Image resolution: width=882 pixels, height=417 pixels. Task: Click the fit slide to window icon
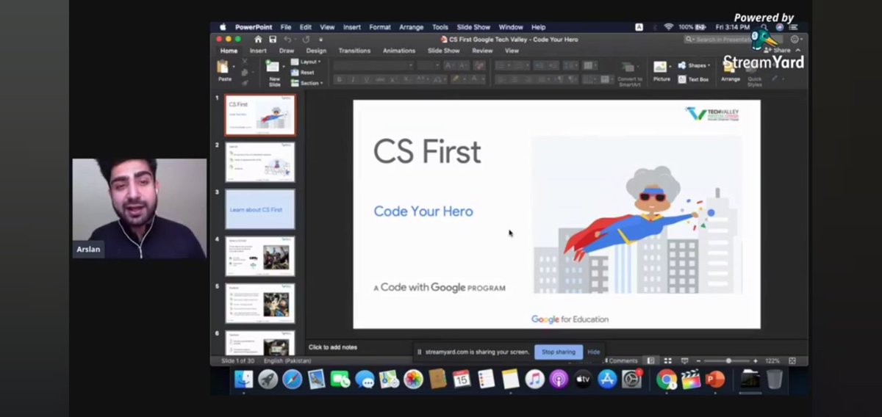point(792,360)
